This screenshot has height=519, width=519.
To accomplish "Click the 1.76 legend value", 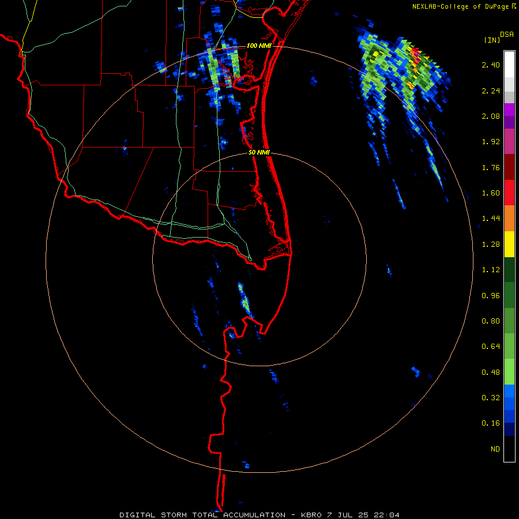I will 491,167.
